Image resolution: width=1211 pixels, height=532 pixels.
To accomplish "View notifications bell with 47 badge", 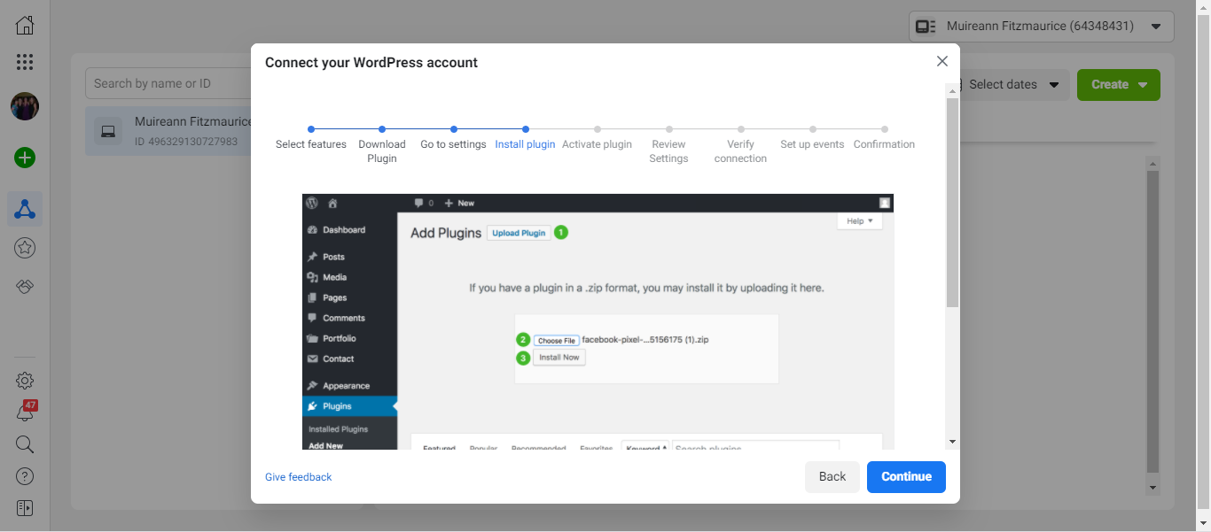I will pos(25,412).
